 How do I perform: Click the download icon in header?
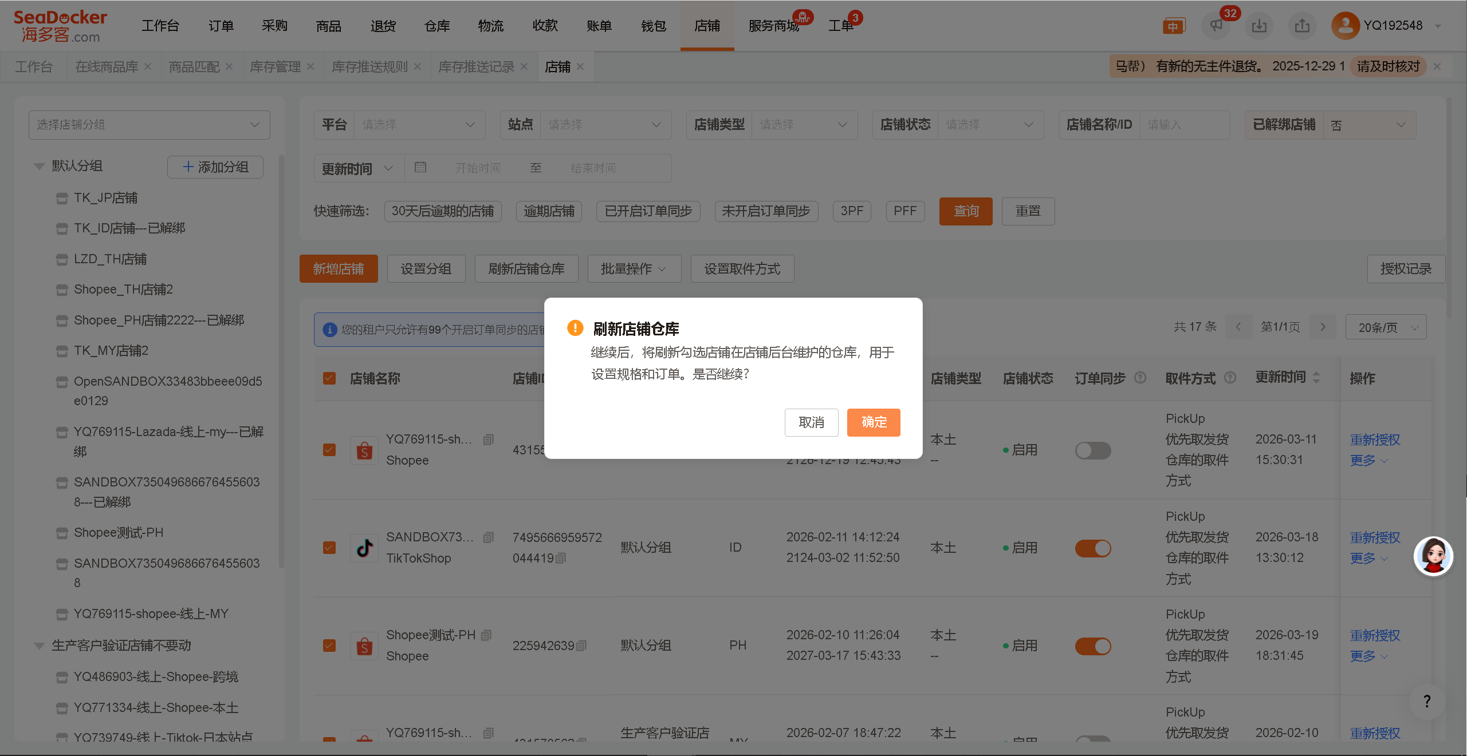(x=1259, y=26)
